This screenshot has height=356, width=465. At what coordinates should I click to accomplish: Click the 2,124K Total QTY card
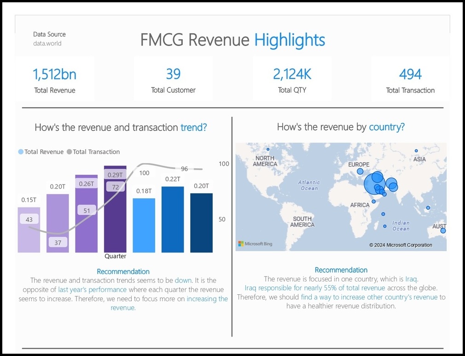click(x=291, y=79)
